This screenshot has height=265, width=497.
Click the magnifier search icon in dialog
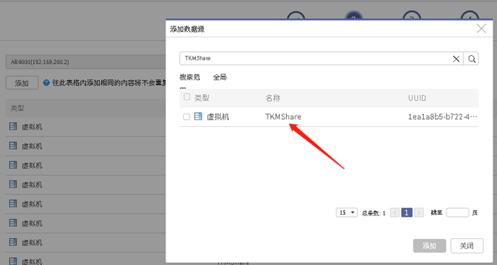point(471,59)
